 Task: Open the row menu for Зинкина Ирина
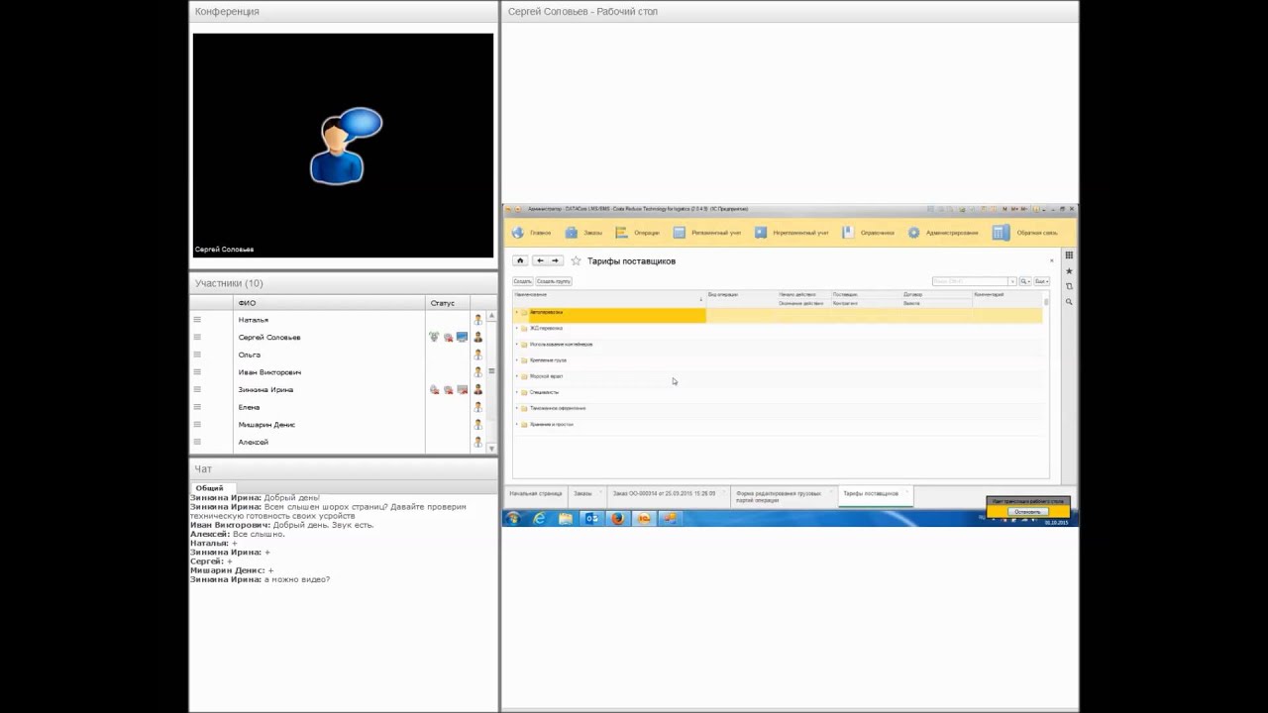click(x=197, y=389)
